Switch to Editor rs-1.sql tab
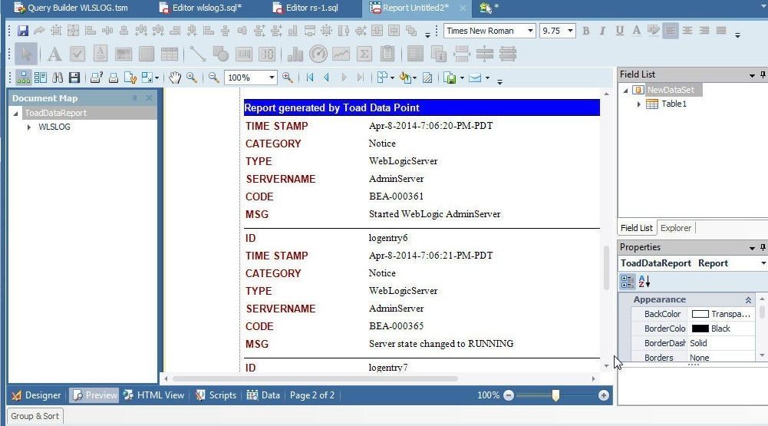 [x=305, y=8]
